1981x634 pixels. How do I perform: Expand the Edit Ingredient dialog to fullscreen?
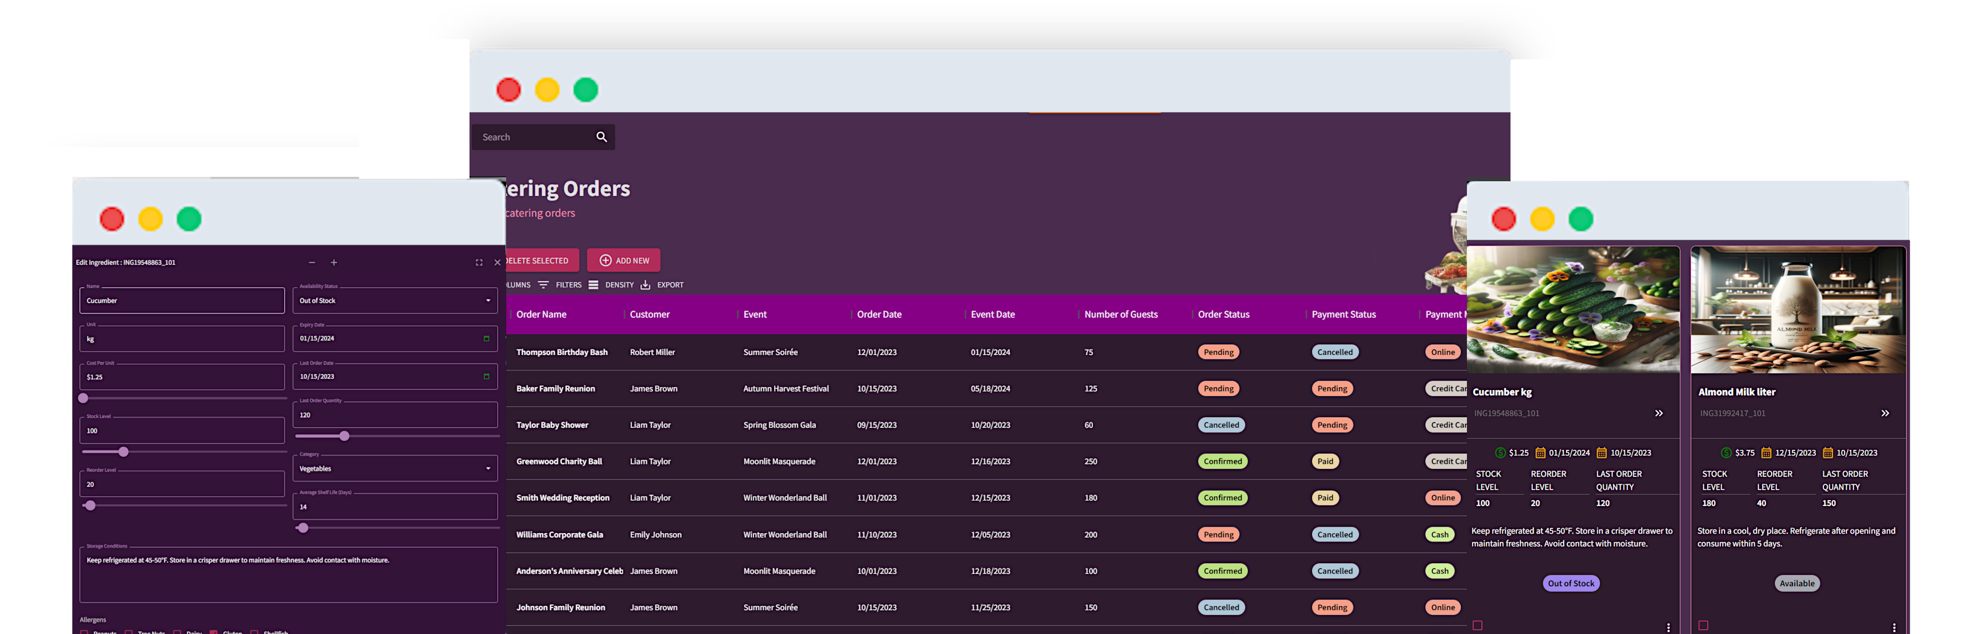point(479,263)
